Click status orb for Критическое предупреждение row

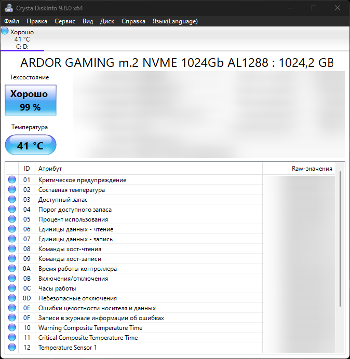point(12,180)
